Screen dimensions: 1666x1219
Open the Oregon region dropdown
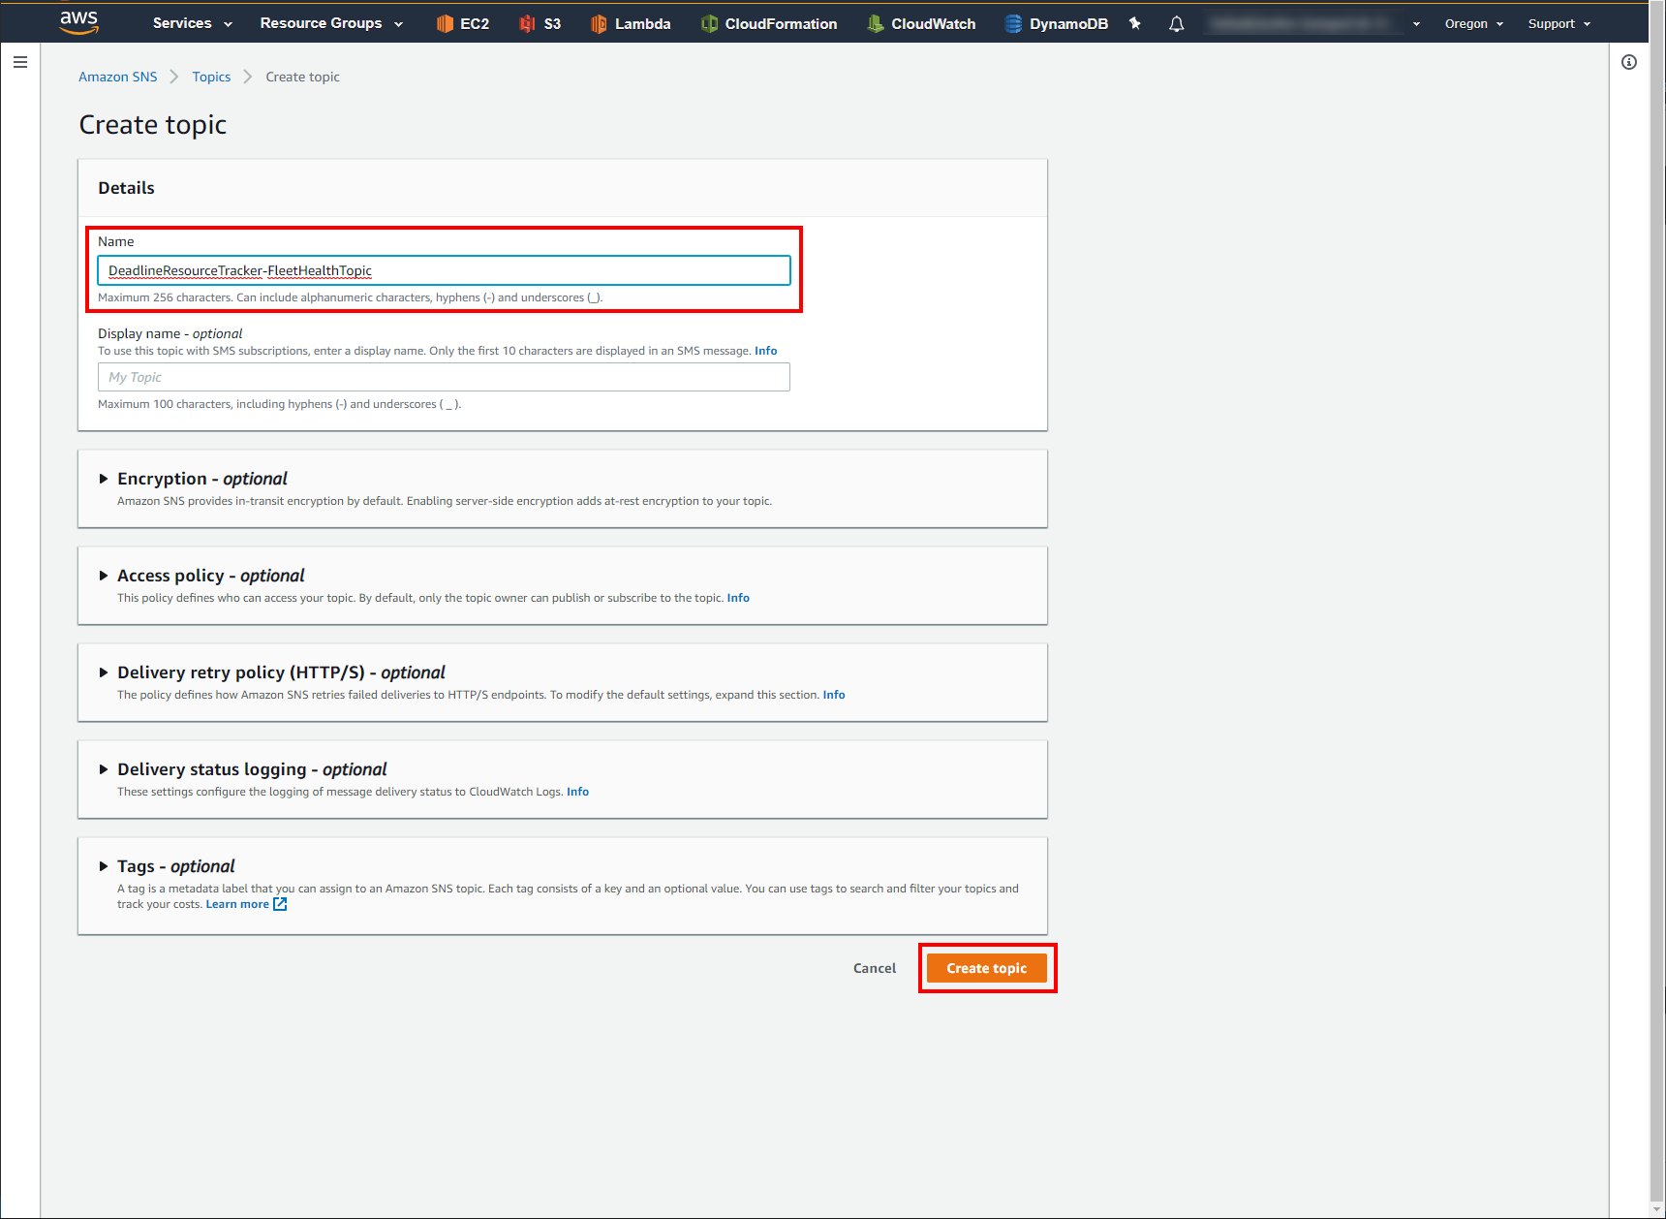click(x=1473, y=24)
